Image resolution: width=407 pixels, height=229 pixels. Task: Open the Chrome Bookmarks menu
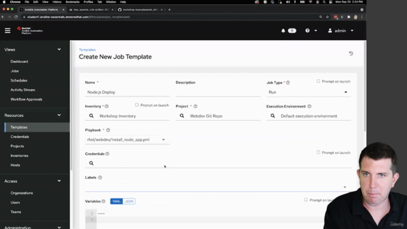click(72, 2)
